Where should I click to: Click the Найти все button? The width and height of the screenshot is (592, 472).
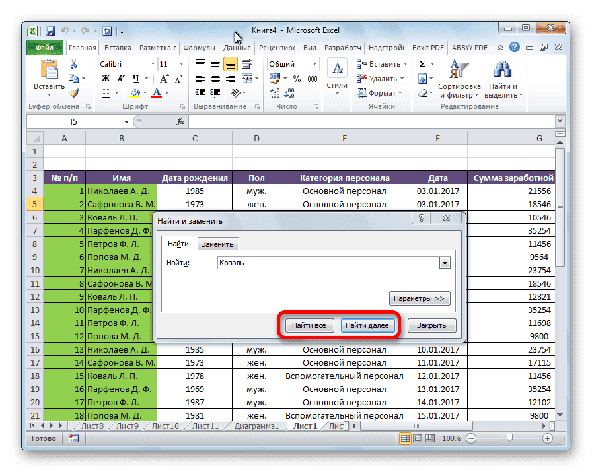[308, 325]
